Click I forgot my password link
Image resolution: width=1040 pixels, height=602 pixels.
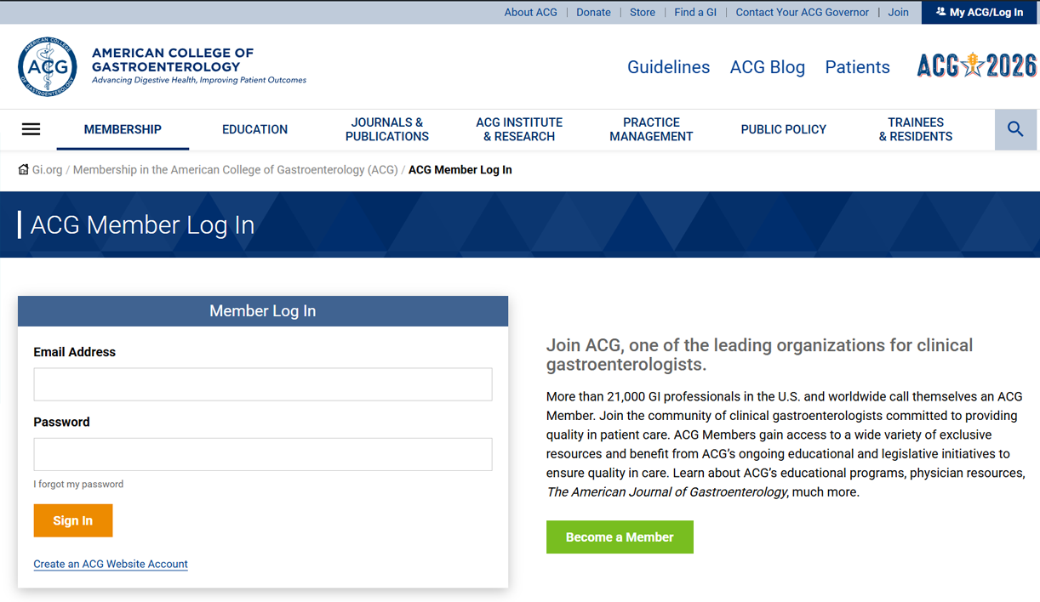click(78, 484)
